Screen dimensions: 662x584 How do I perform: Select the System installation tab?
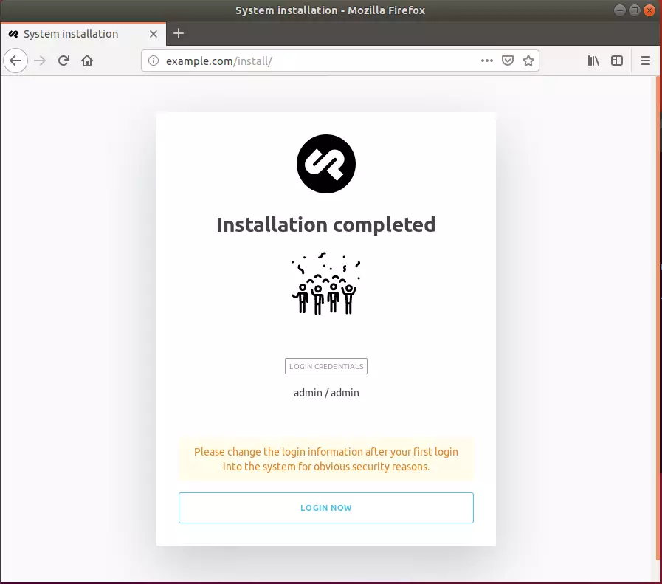click(83, 34)
